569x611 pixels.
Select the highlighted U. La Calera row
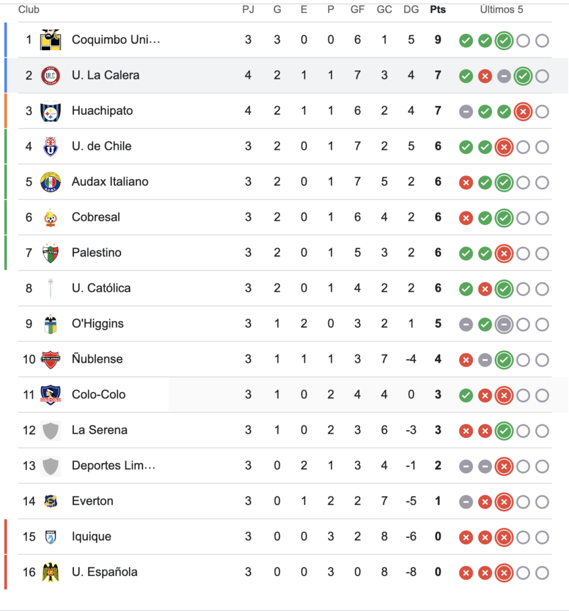tap(239, 76)
